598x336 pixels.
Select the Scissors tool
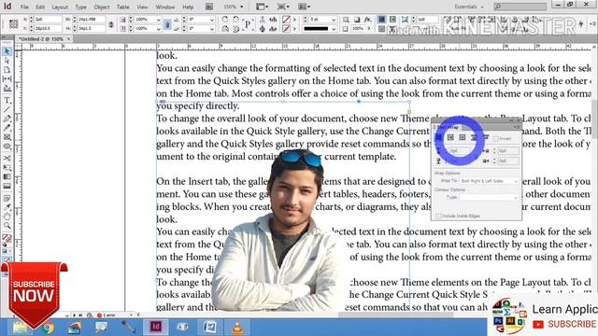pos(7,158)
